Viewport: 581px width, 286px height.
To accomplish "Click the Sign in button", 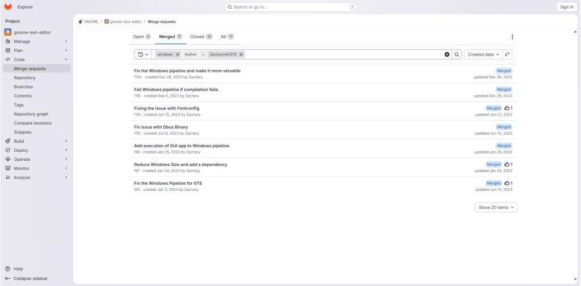I will coord(567,7).
